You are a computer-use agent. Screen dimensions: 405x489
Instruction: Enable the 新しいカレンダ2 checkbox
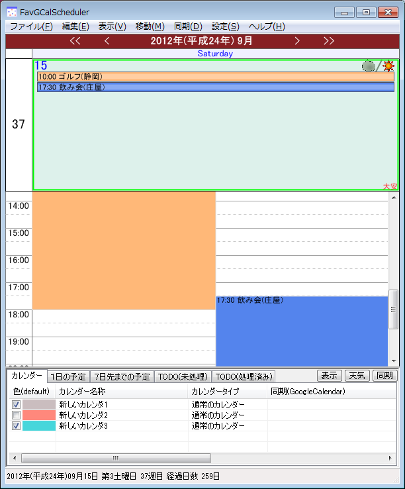17,415
